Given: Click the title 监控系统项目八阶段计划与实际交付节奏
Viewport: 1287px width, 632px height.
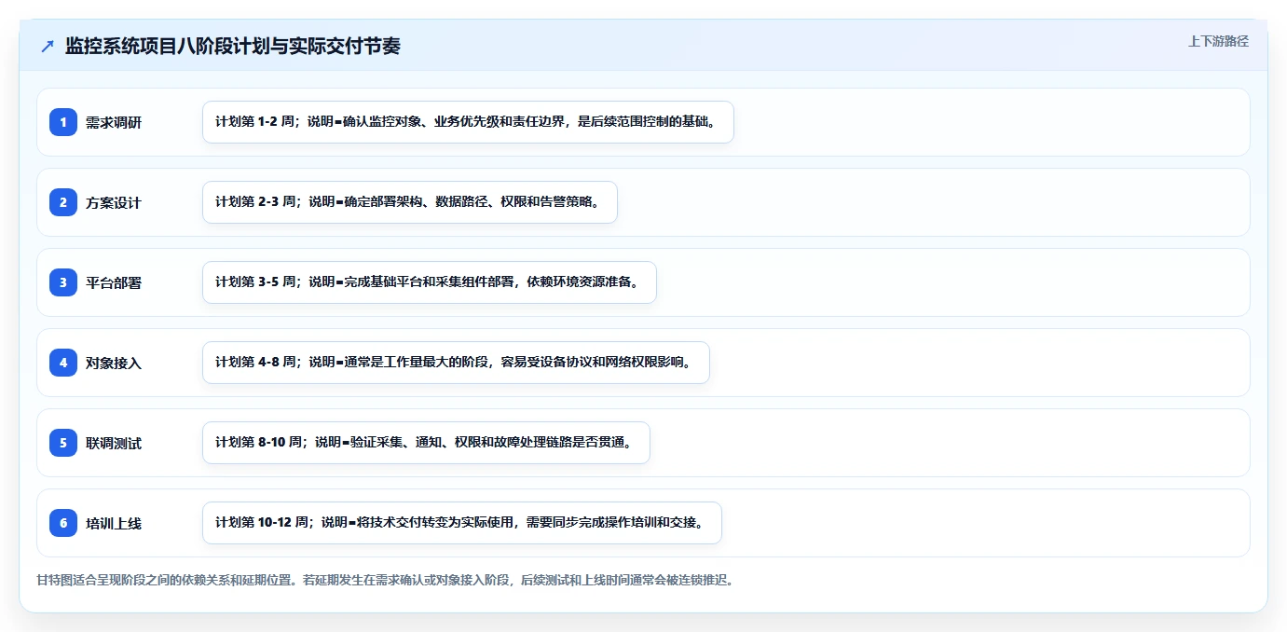Looking at the screenshot, I should [x=233, y=46].
